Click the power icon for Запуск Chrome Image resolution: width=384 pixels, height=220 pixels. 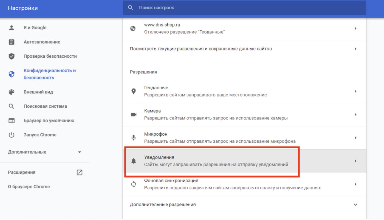point(12,135)
